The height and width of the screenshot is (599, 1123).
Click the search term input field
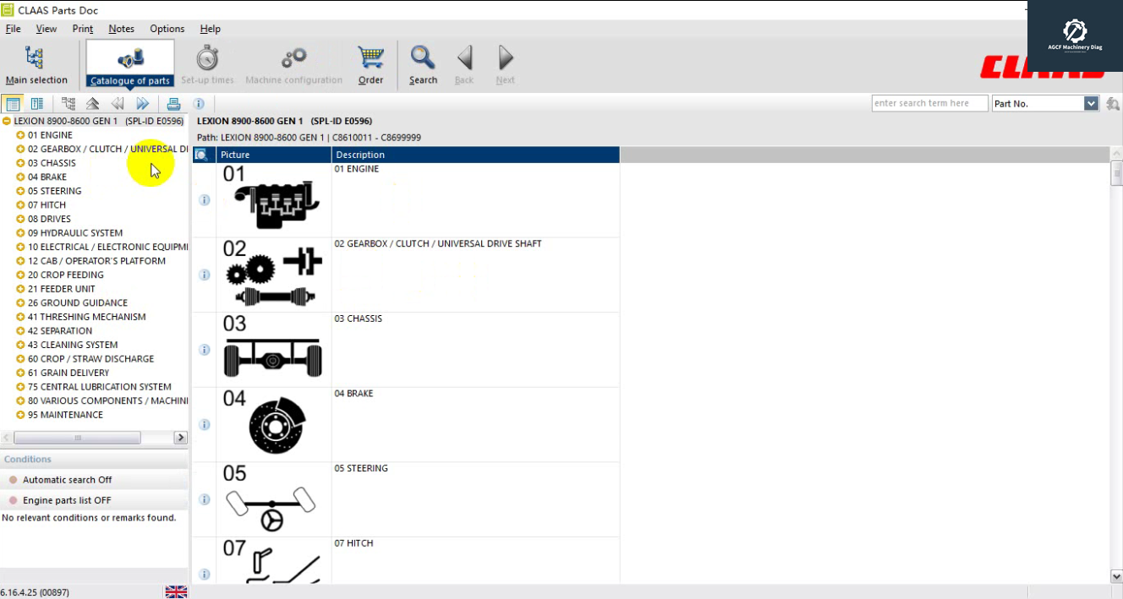[929, 104]
